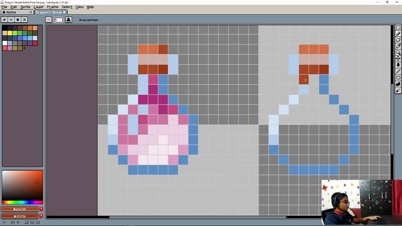Choose the red palette swatch in the fourth row
402x226 pixels.
click(x=35, y=43)
